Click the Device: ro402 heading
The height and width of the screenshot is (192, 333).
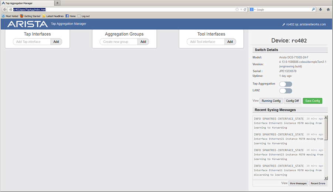pyautogui.click(x=289, y=41)
